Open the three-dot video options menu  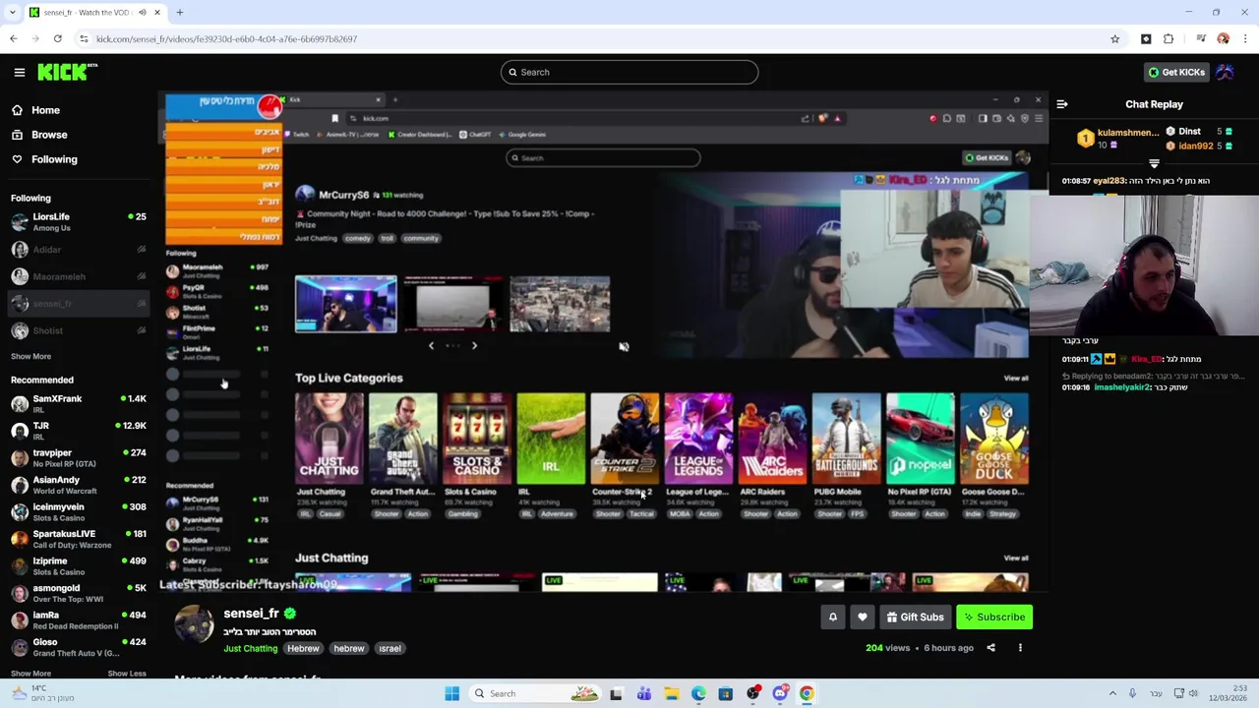[1020, 648]
